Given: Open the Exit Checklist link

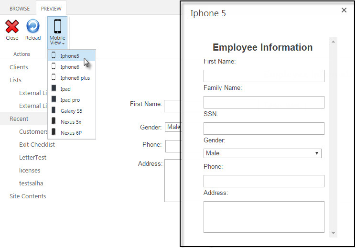Looking at the screenshot, I should point(37,145).
